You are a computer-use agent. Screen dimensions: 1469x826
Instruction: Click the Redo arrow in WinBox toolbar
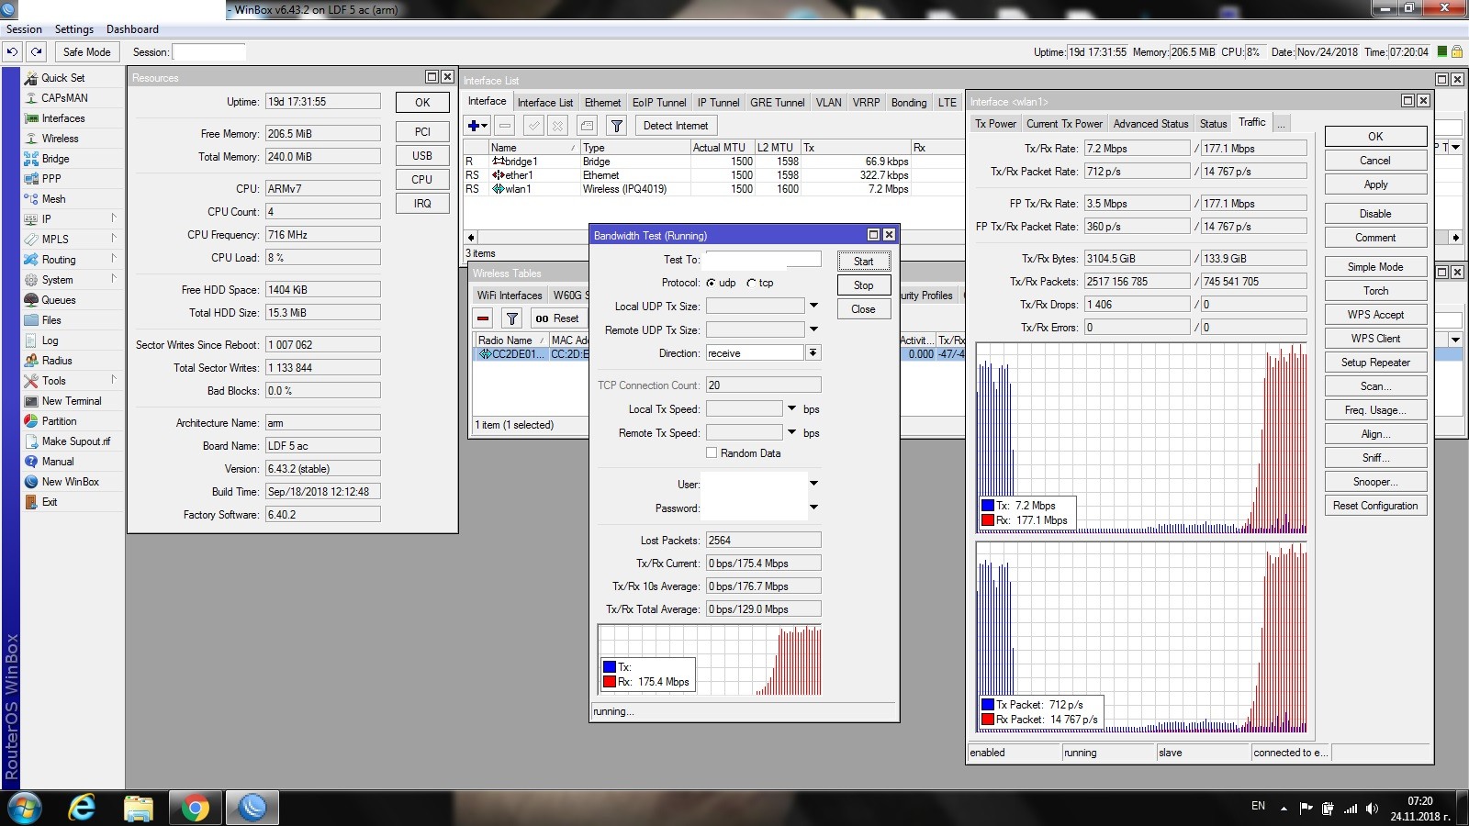coord(36,52)
